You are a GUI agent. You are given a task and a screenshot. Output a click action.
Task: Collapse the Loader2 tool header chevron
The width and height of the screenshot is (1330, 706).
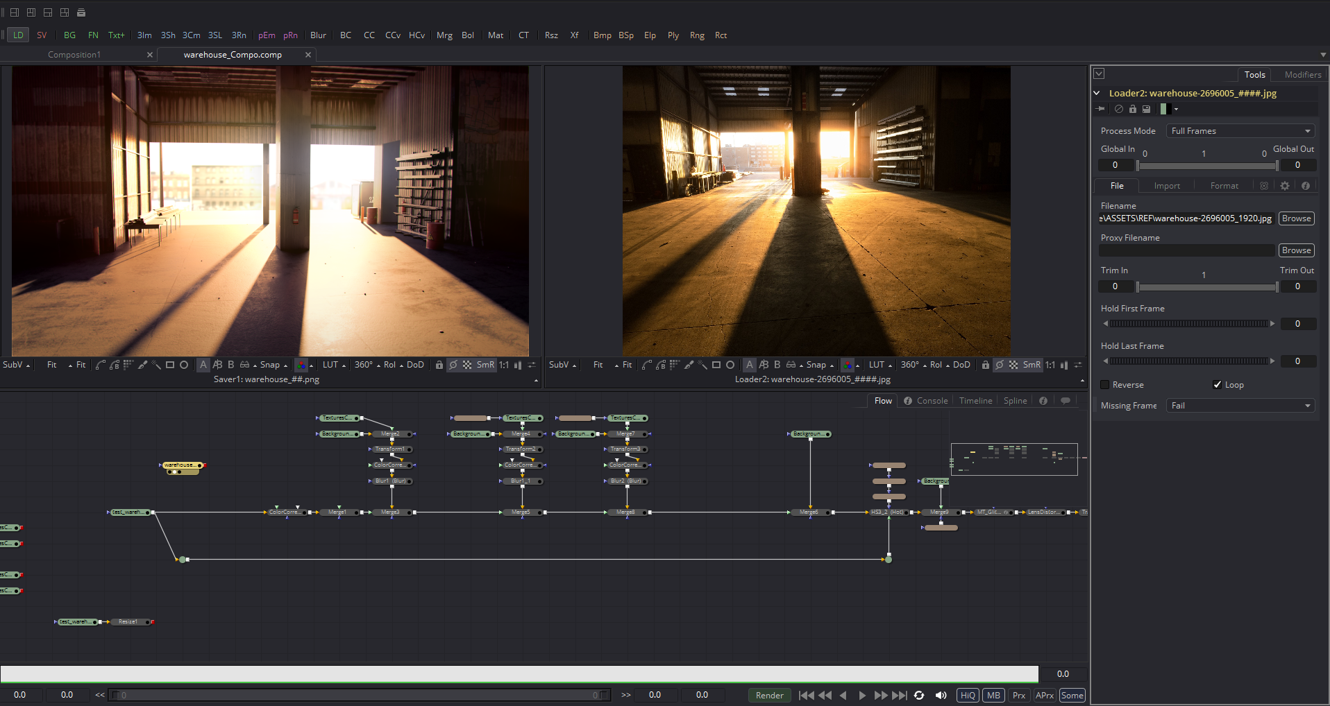coord(1097,93)
